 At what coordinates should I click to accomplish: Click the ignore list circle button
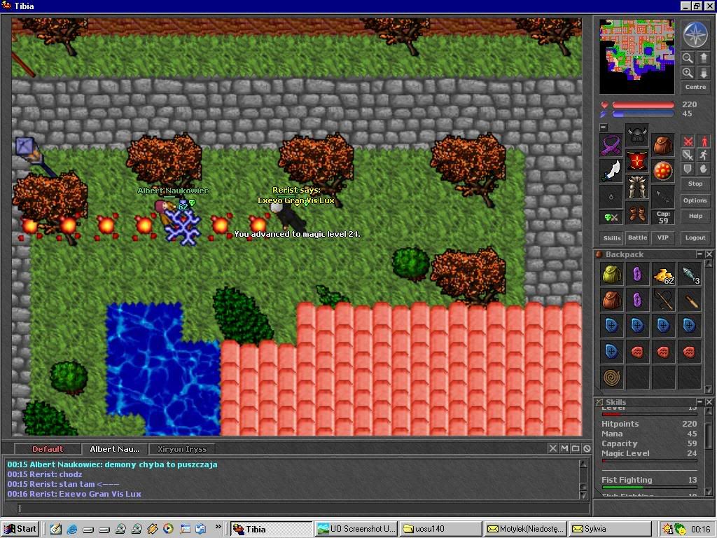[587, 448]
